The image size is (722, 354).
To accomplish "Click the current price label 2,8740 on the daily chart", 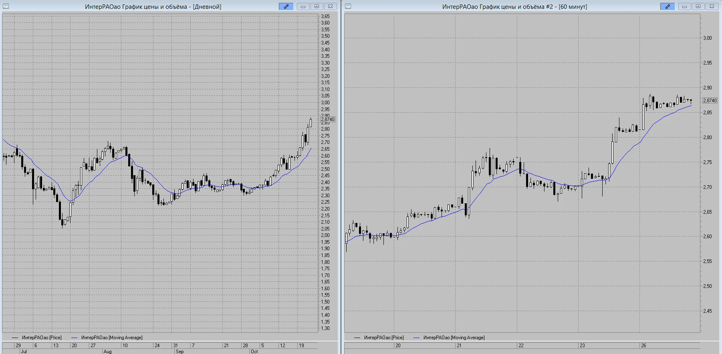I will click(328, 119).
